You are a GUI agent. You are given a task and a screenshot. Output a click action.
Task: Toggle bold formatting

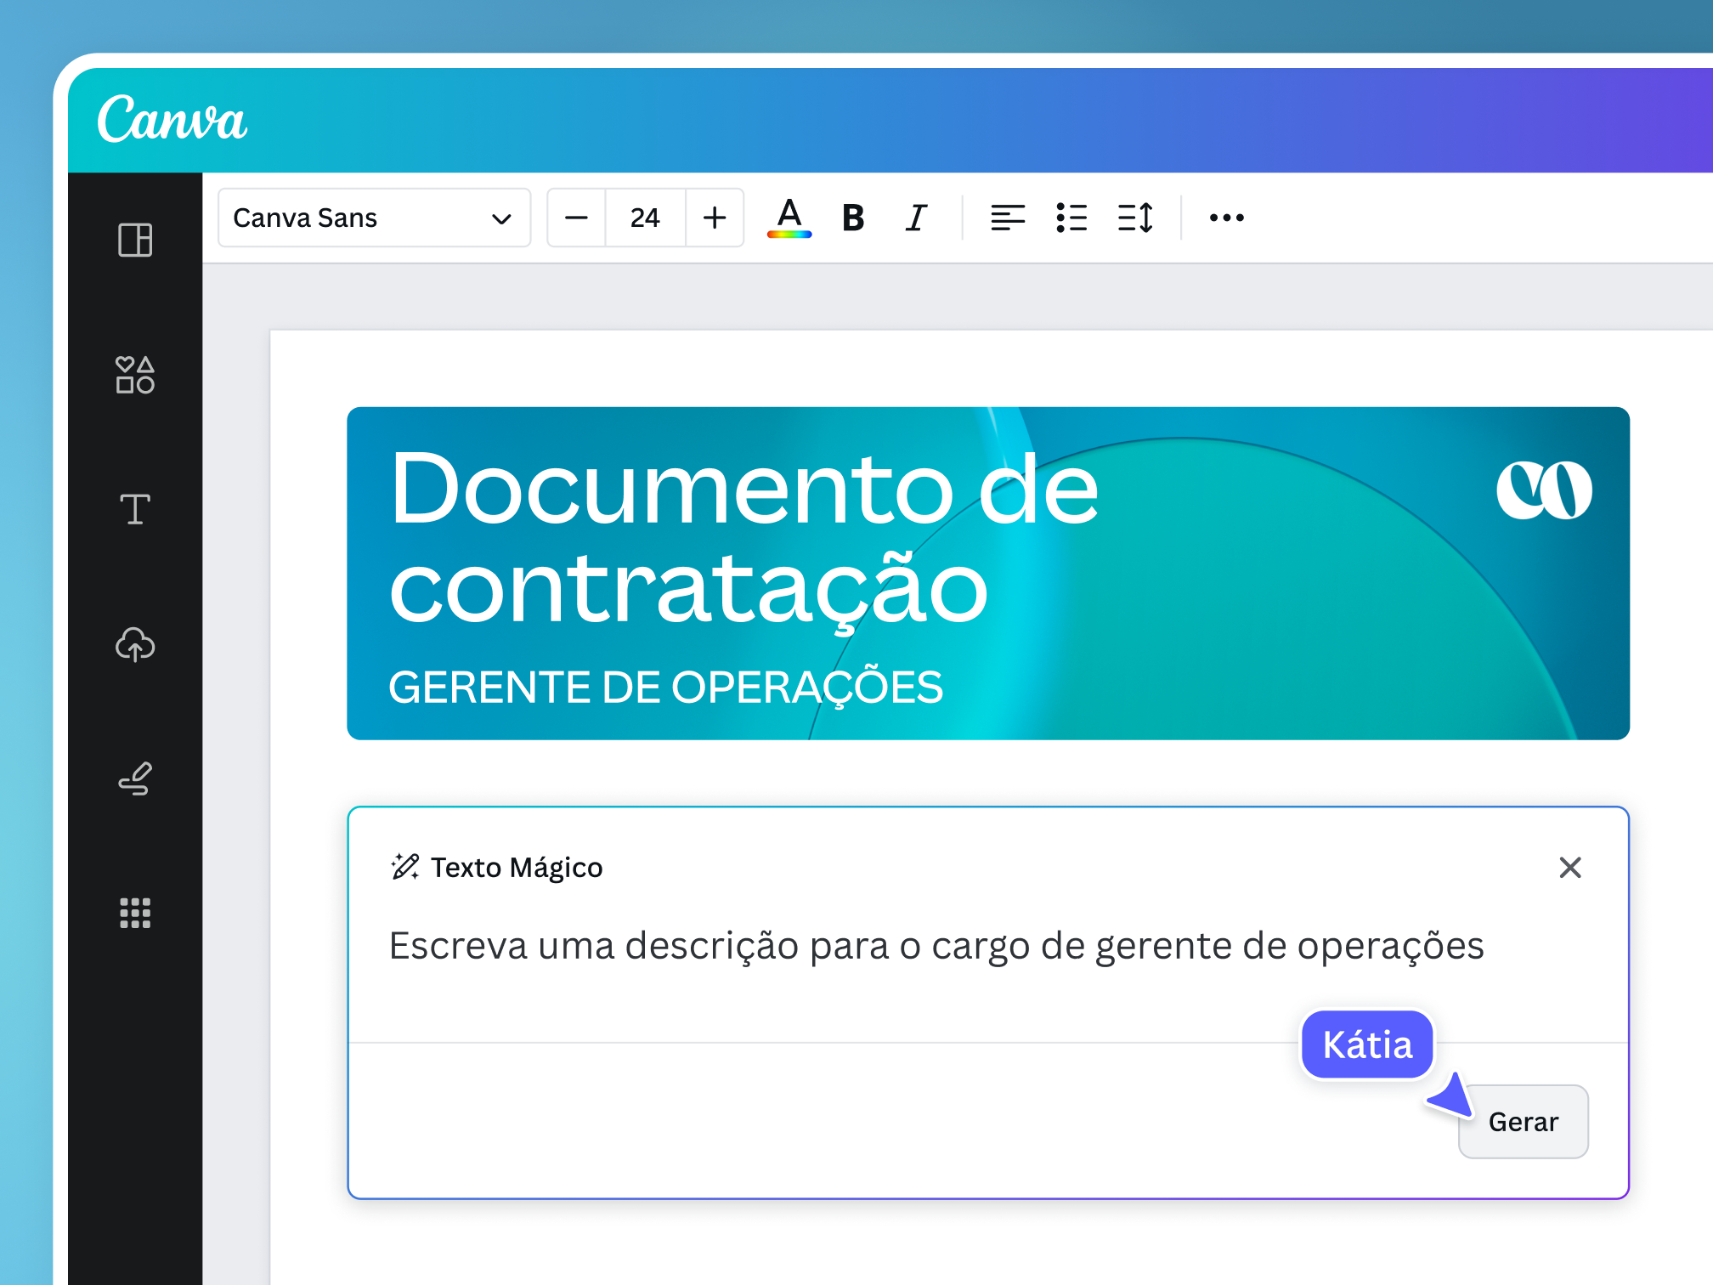pyautogui.click(x=853, y=218)
